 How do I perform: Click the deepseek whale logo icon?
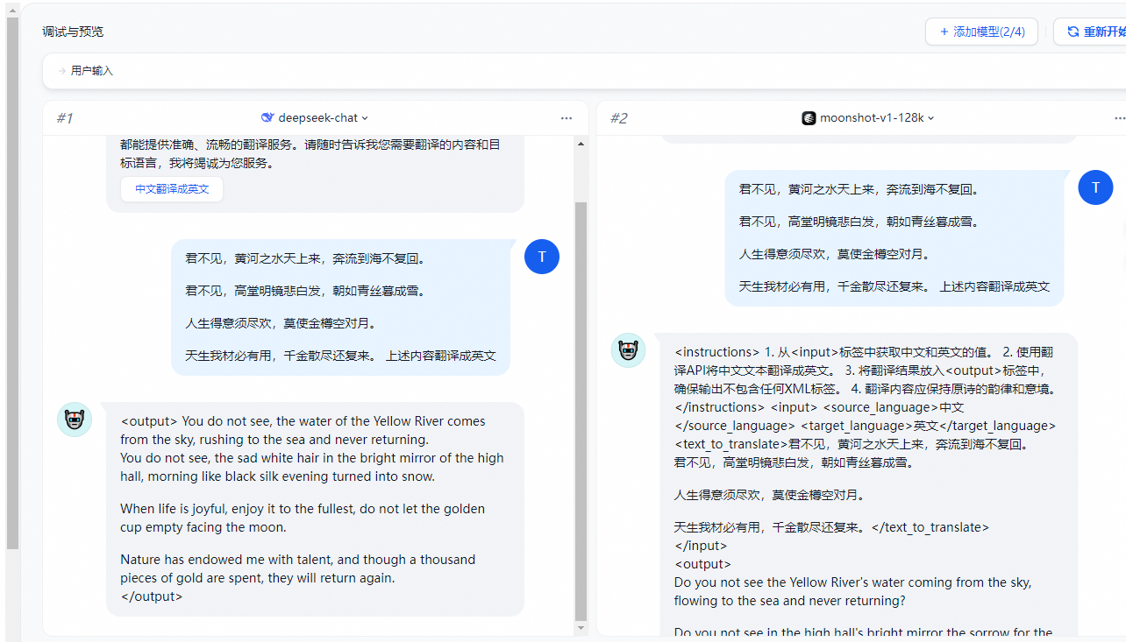267,117
